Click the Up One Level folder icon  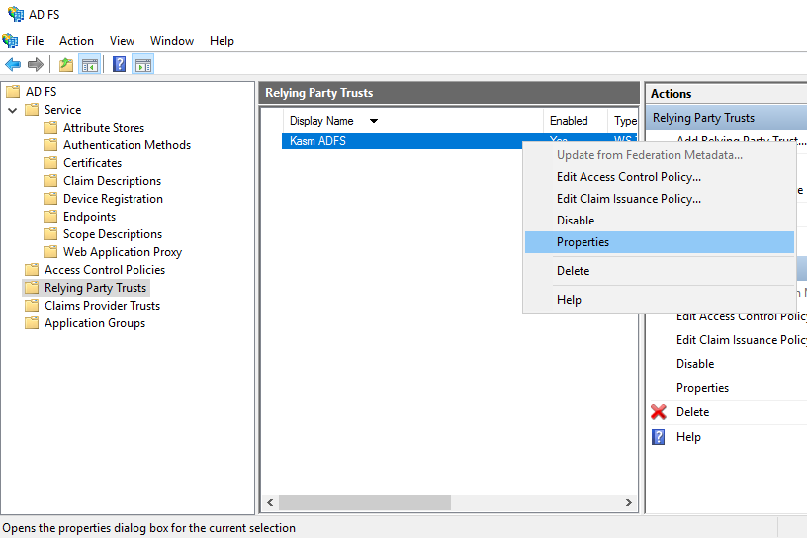[65, 65]
